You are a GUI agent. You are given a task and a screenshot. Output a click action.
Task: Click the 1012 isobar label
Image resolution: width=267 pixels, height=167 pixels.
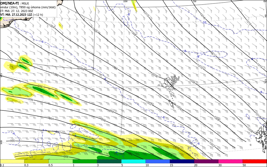(214, 54)
